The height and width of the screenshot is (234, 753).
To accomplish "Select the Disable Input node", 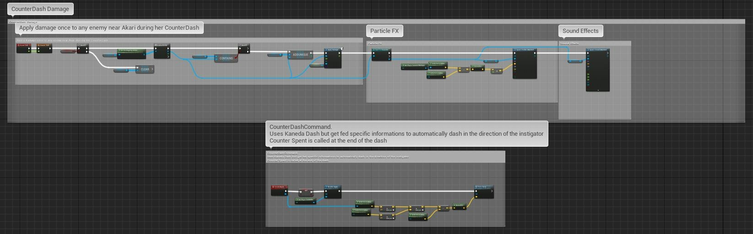I will [x=333, y=191].
